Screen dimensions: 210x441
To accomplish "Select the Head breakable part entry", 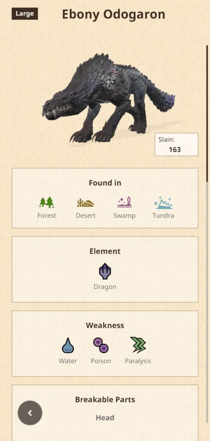I will click(105, 418).
